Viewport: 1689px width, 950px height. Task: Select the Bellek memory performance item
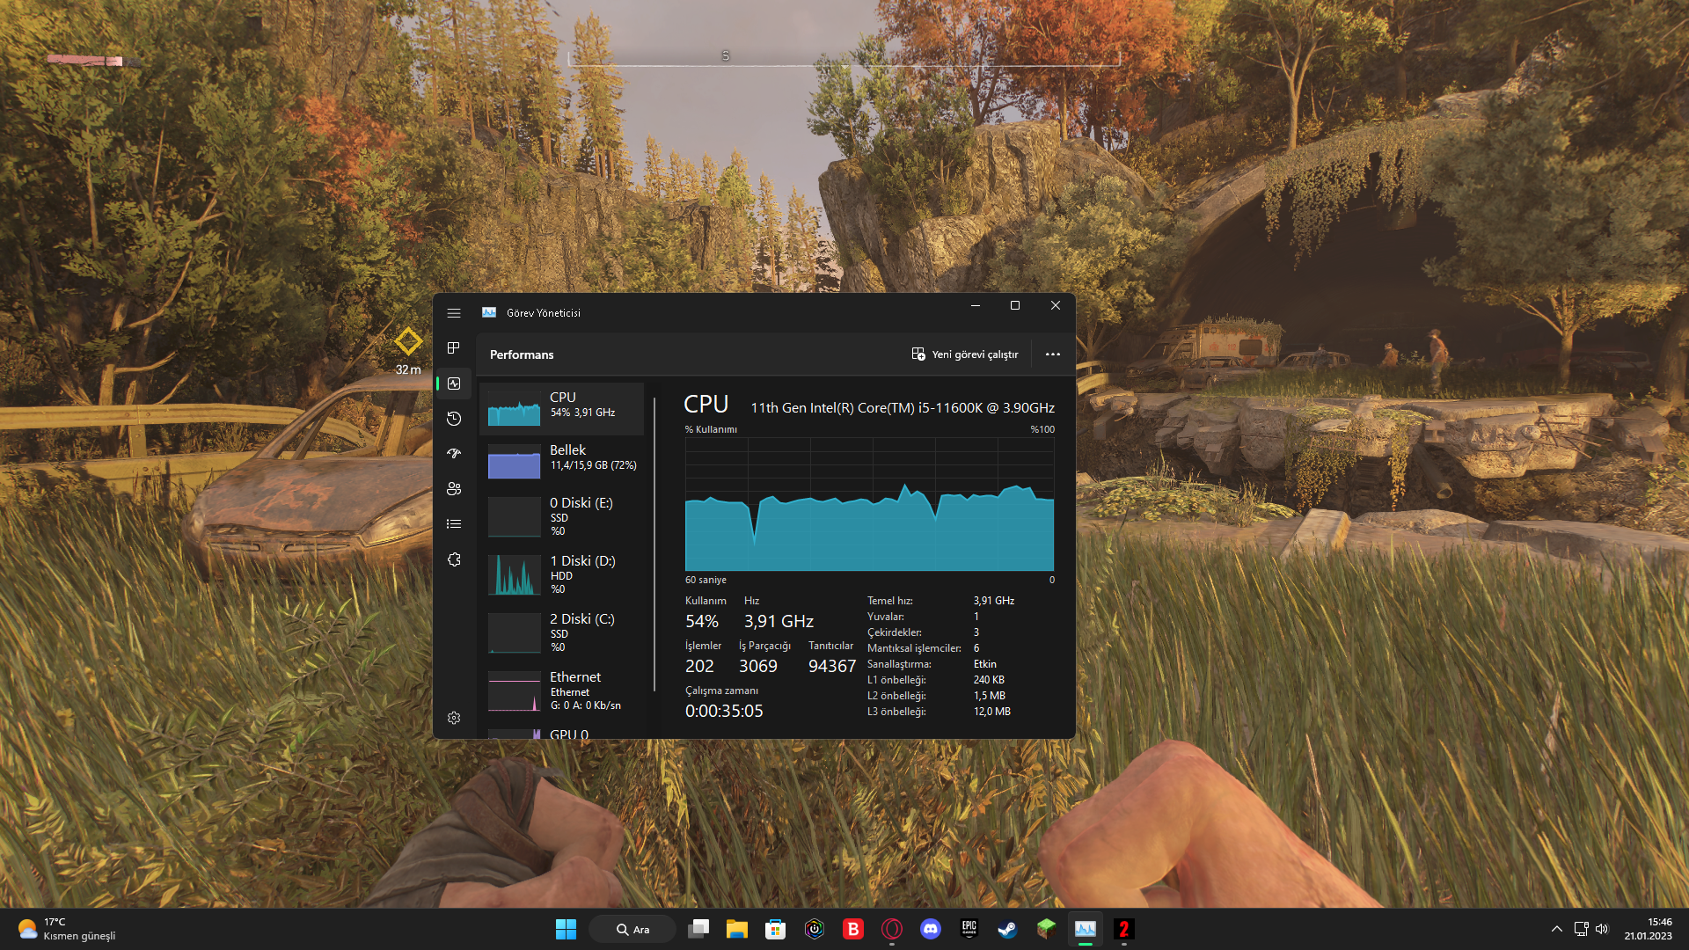[563, 460]
